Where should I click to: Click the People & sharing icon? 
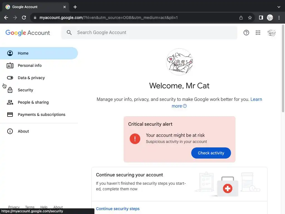click(10, 102)
